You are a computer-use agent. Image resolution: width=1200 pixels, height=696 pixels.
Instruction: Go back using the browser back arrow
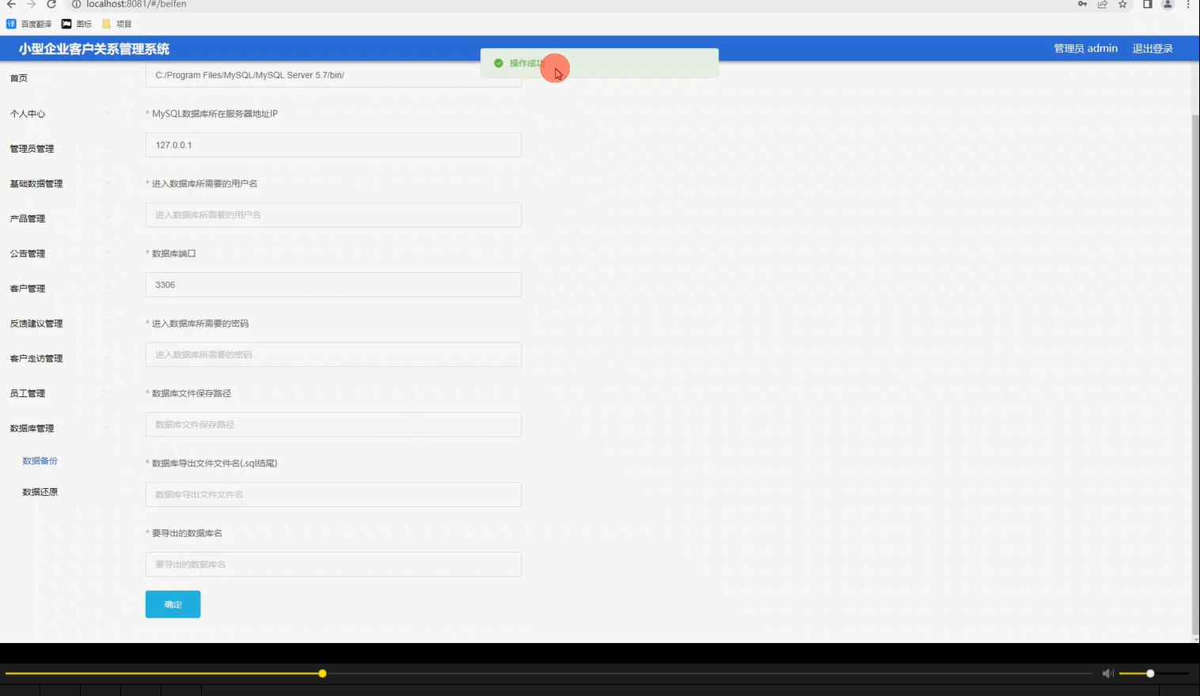tap(11, 4)
